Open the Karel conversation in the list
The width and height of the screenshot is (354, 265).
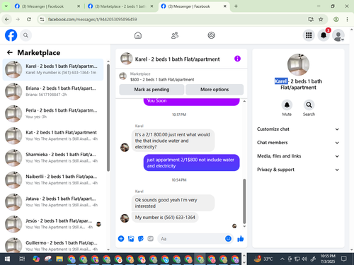(x=53, y=69)
